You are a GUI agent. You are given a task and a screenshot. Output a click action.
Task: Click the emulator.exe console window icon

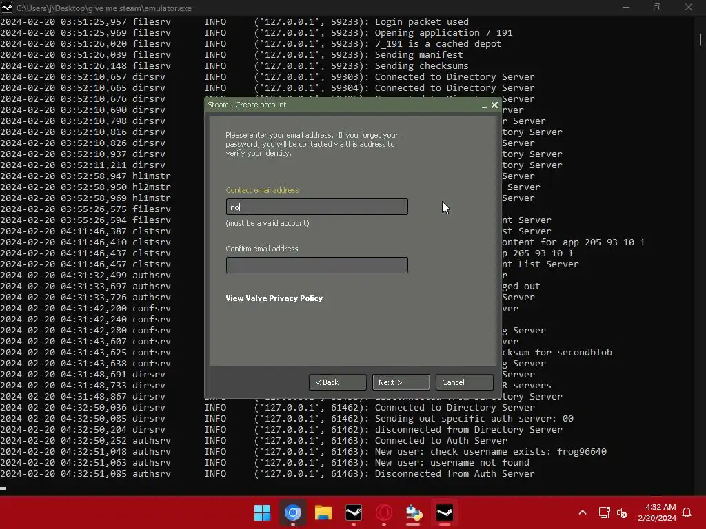(7, 8)
